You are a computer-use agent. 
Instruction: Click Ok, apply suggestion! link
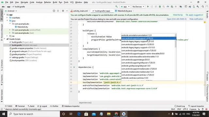[x=194, y=15]
